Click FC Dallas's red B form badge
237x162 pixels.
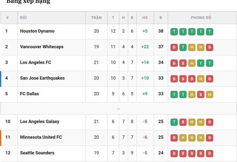201,94
